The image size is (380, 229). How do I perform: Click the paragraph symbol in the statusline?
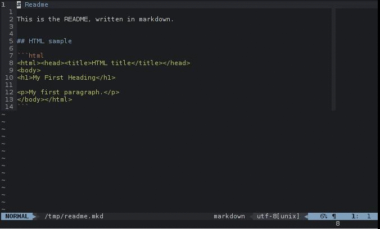[334, 216]
